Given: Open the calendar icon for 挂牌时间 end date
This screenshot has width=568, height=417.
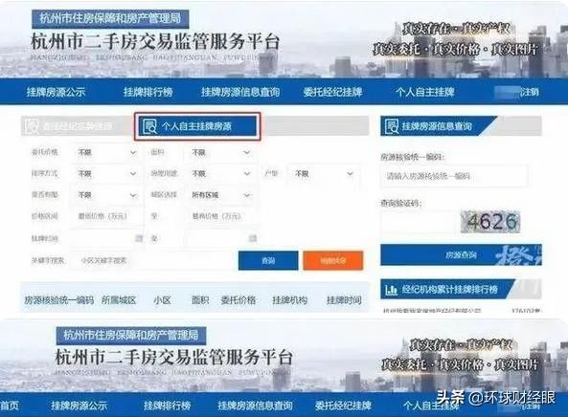Looking at the screenshot, I should point(253,238).
